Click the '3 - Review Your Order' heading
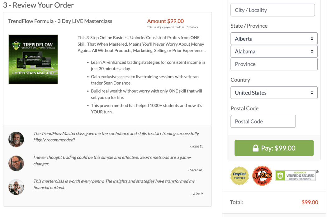Image resolution: width=327 pixels, height=217 pixels. (x=39, y=5)
